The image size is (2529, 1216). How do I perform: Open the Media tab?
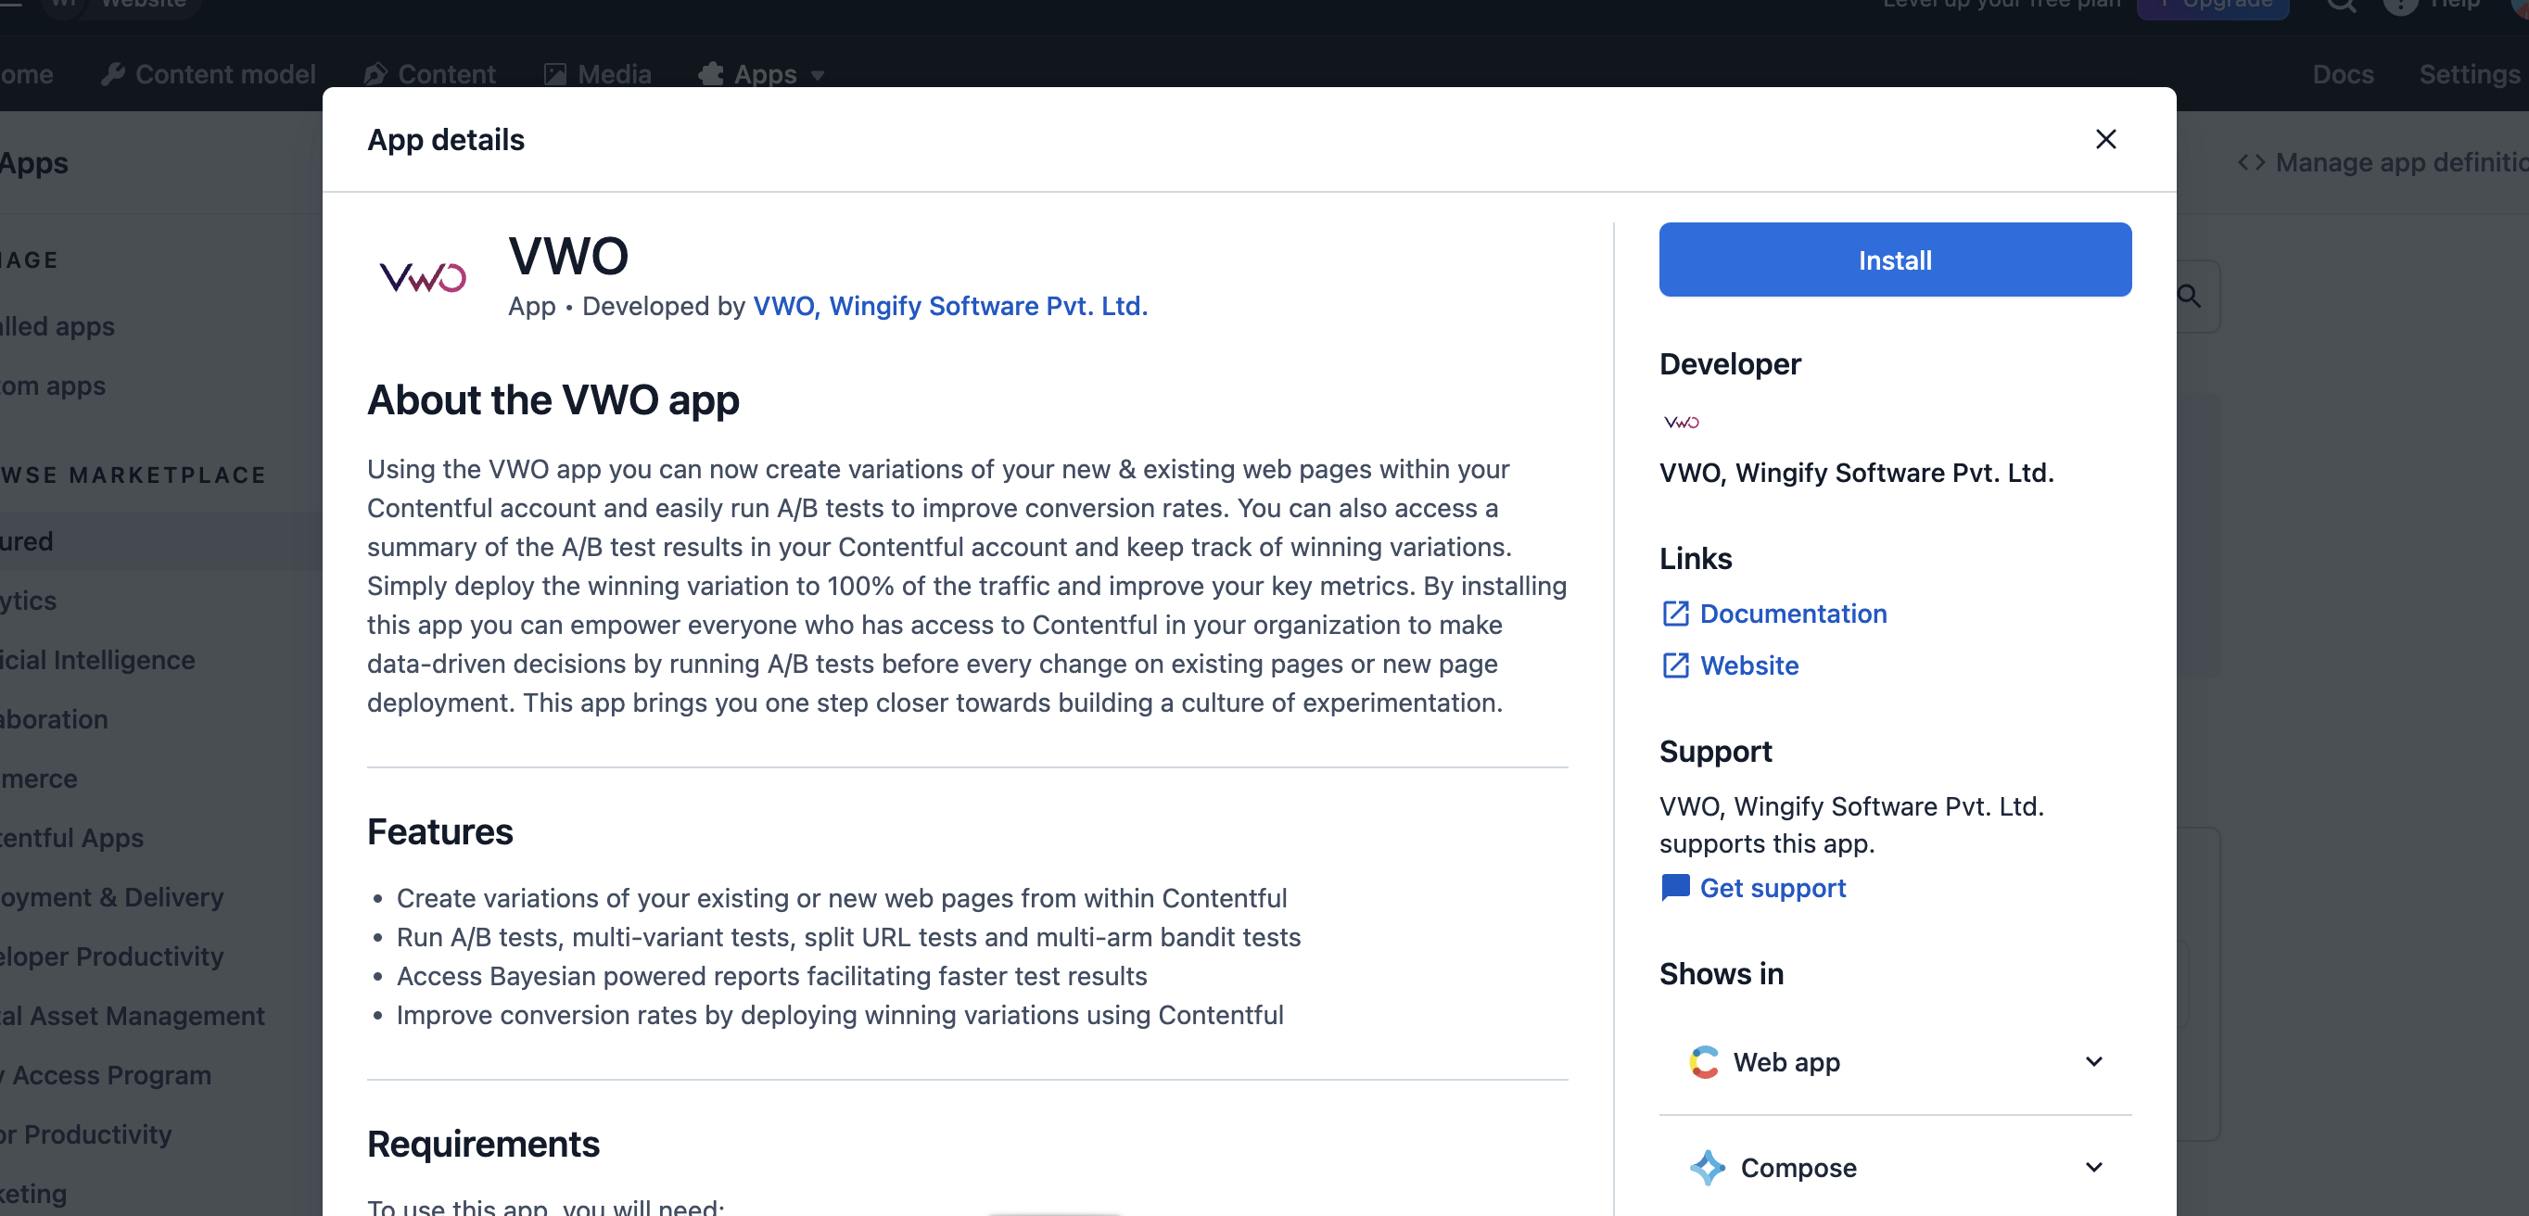point(597,74)
